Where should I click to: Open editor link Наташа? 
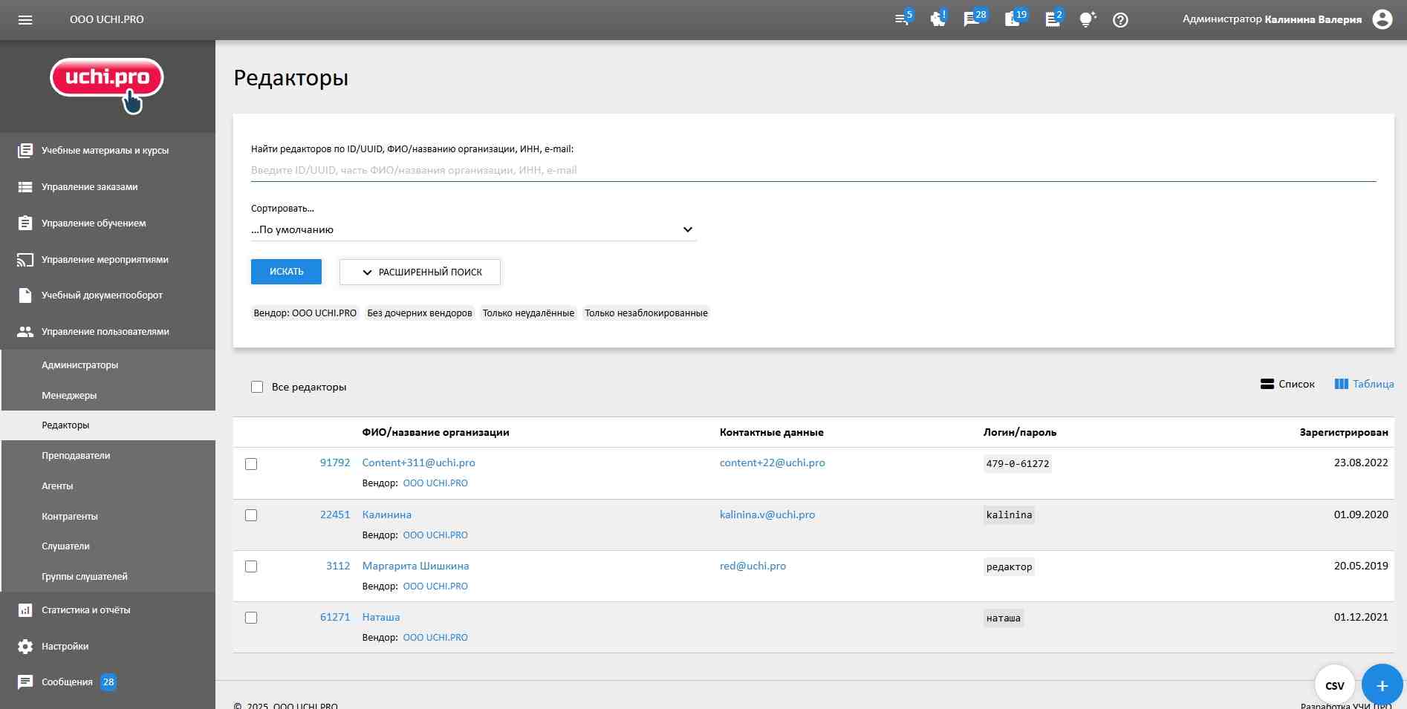coord(380,617)
